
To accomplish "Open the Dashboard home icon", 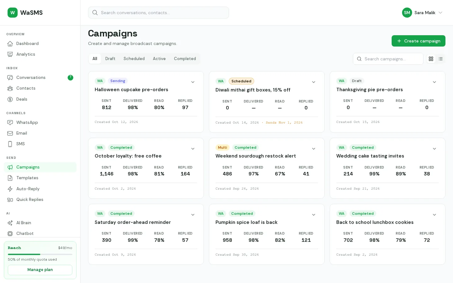I will (10, 44).
